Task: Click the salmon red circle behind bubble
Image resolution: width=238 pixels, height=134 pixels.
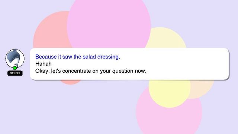Action: coord(51,31)
